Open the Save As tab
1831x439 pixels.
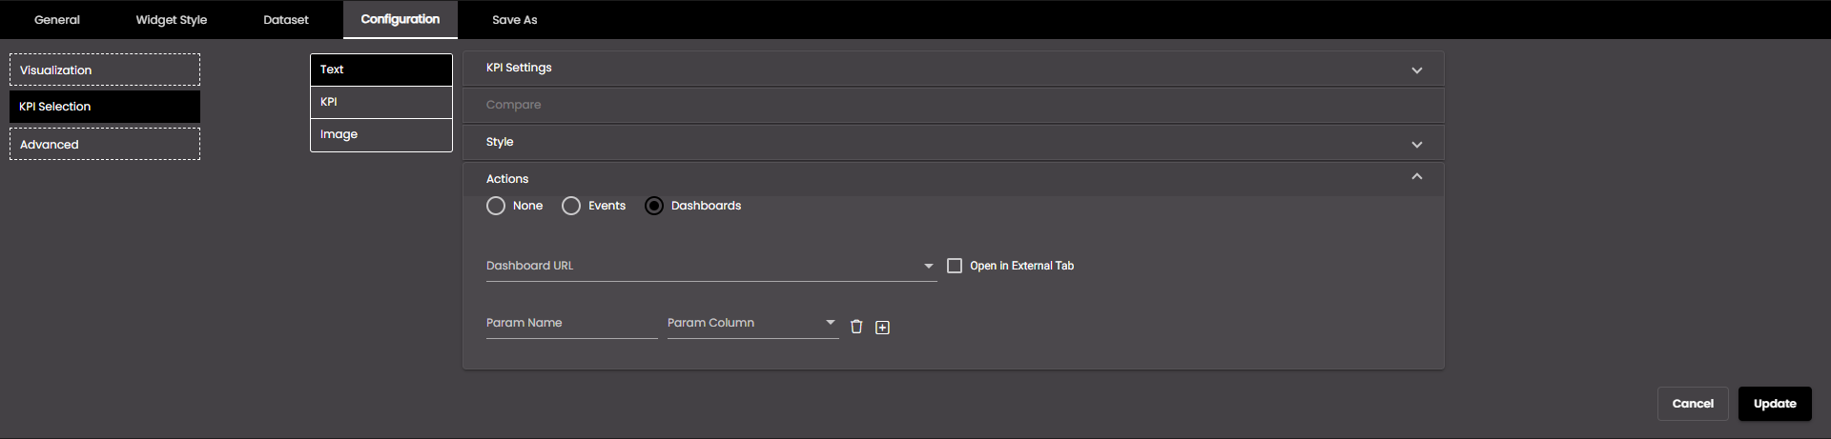[515, 19]
